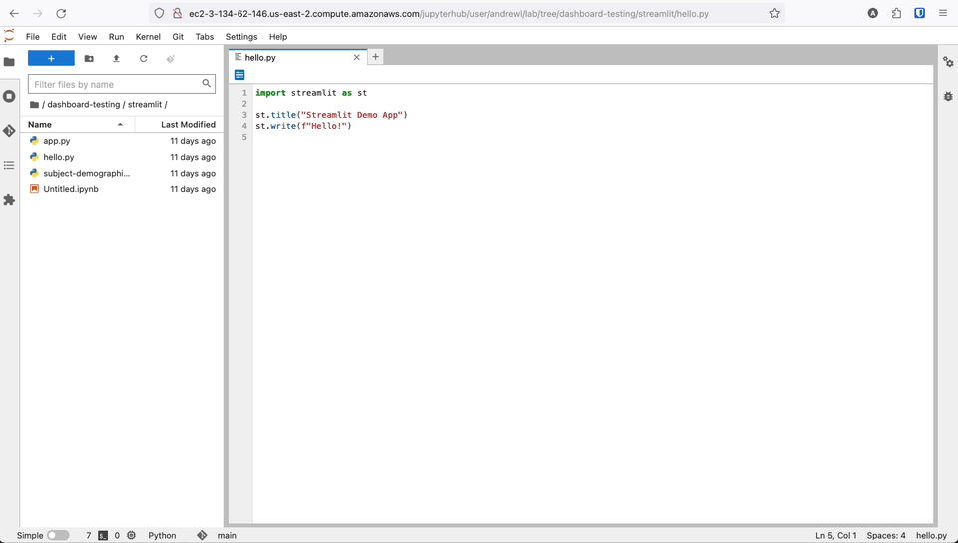Screen dimensions: 958x543
Task: Sort files by Last Modified column
Action: coord(188,125)
